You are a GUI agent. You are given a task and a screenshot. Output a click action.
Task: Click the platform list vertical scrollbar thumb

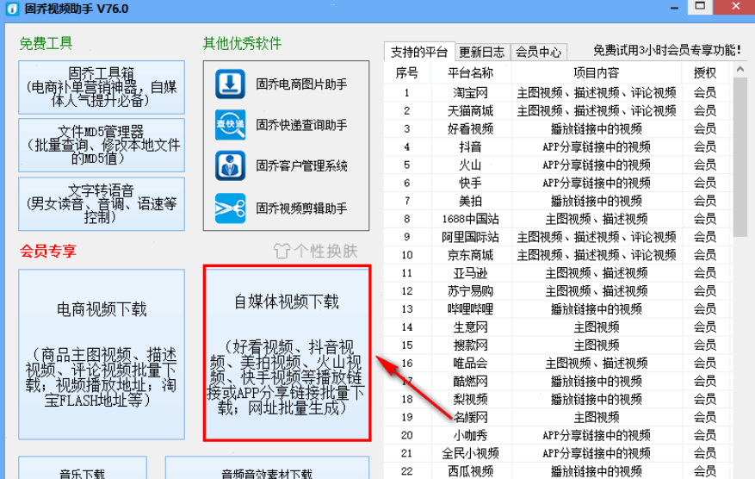[740, 156]
